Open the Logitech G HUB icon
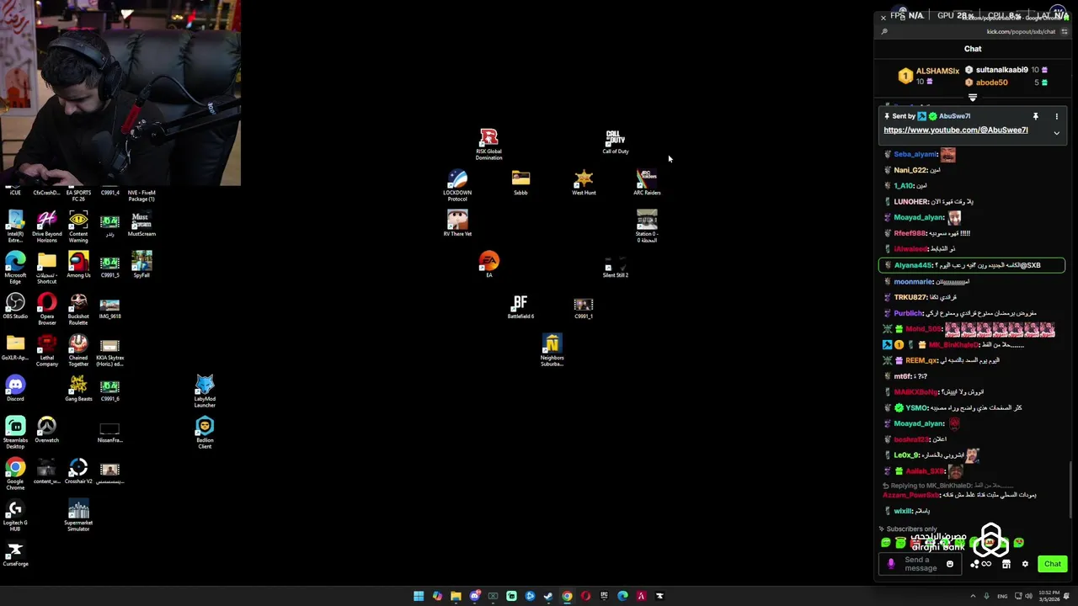This screenshot has width=1078, height=606. click(x=15, y=515)
